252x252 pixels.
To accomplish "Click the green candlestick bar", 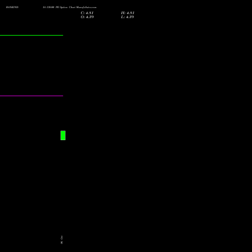I will [63, 136].
